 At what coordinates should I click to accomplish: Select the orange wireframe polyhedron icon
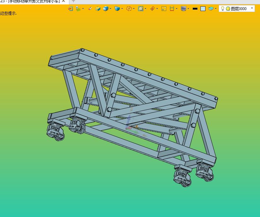129,9
